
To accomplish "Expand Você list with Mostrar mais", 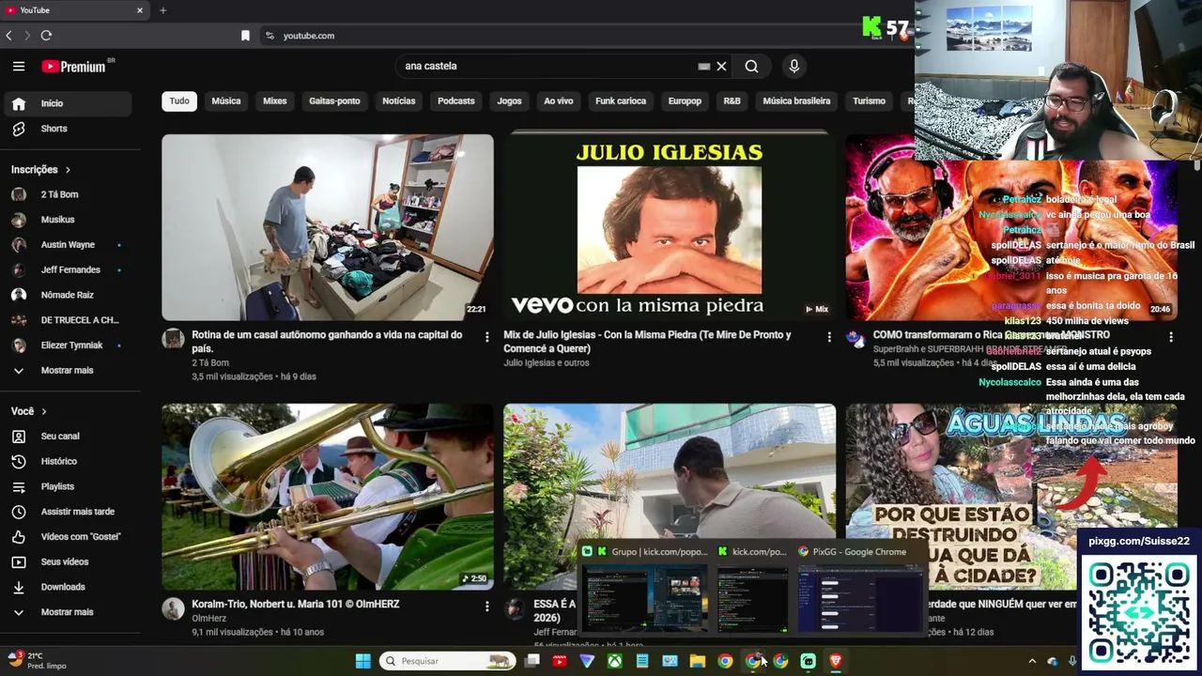I will pyautogui.click(x=68, y=612).
